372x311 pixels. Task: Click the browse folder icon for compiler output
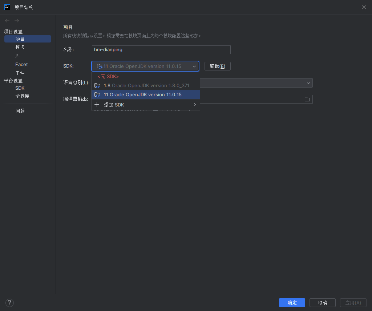(x=307, y=99)
